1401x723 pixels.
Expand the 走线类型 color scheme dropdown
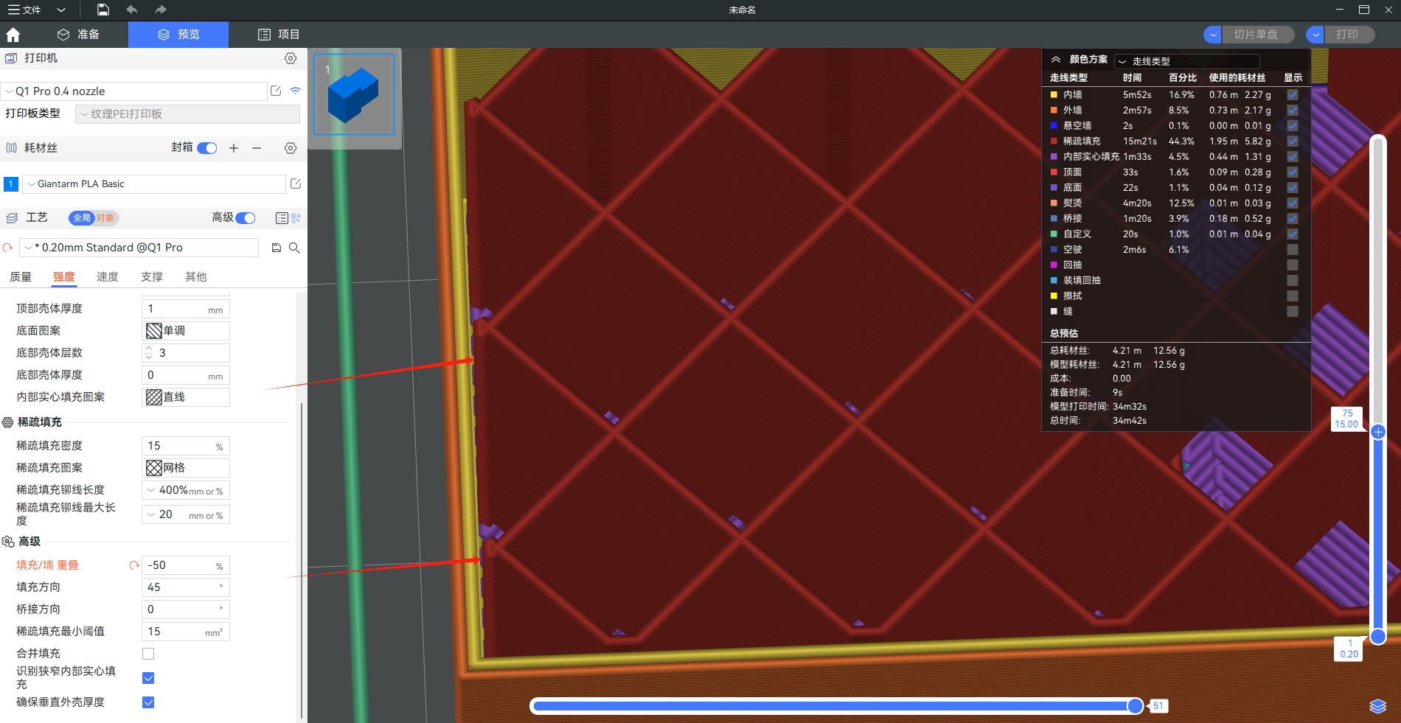[1186, 61]
